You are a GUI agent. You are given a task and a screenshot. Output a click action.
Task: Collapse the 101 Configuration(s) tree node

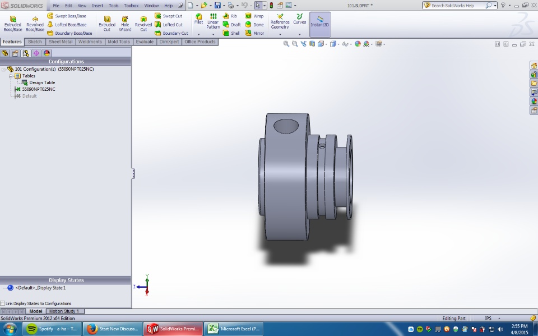(3, 69)
